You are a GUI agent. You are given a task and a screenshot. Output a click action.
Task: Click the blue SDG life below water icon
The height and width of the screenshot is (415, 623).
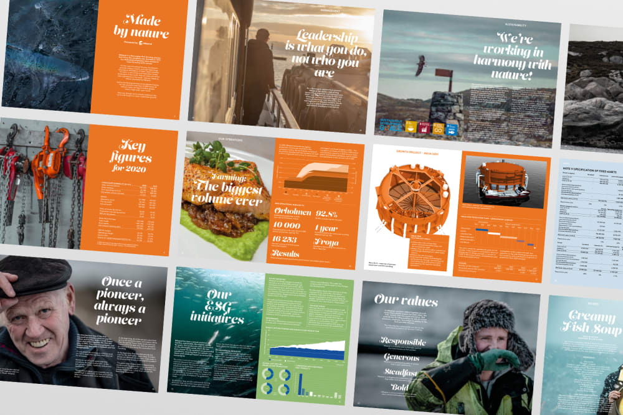452,130
